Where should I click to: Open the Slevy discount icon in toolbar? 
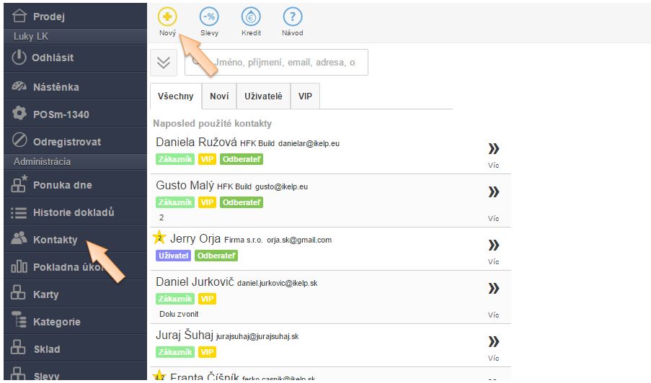click(x=209, y=17)
